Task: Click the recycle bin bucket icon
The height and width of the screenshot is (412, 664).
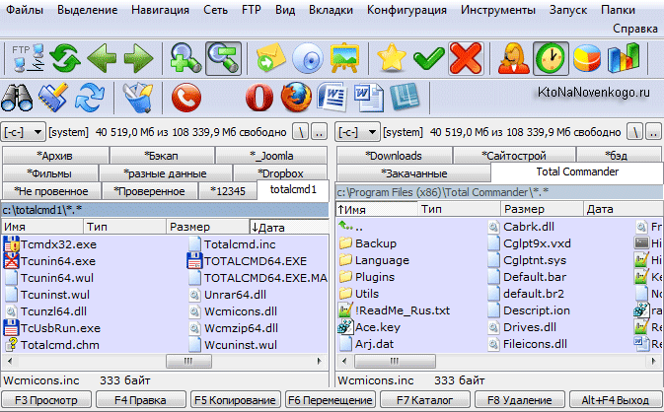Action: [138, 98]
